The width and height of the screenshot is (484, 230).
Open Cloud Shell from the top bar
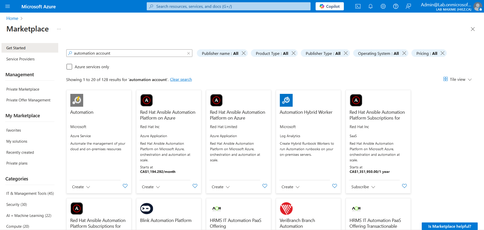358,7
